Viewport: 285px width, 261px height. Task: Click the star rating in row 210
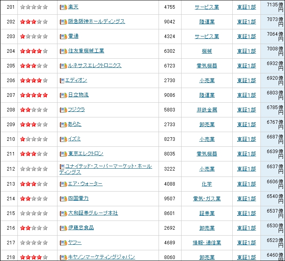[x=34, y=139]
